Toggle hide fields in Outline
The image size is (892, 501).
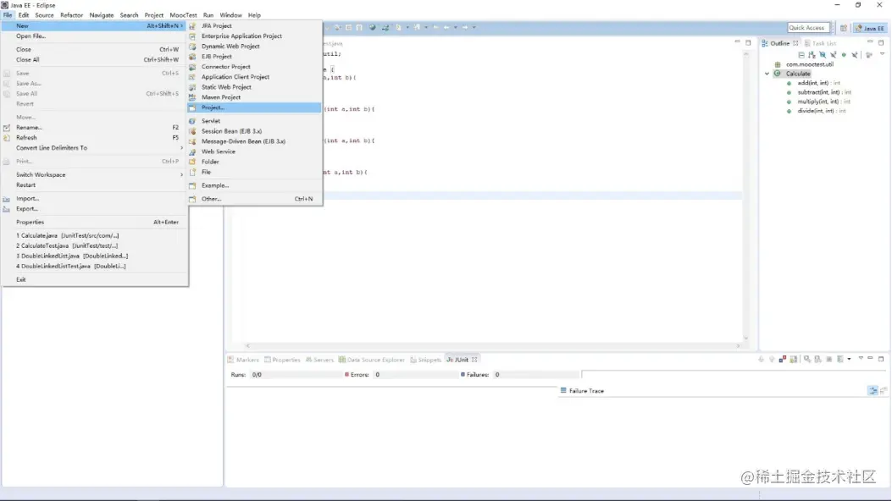click(x=823, y=55)
